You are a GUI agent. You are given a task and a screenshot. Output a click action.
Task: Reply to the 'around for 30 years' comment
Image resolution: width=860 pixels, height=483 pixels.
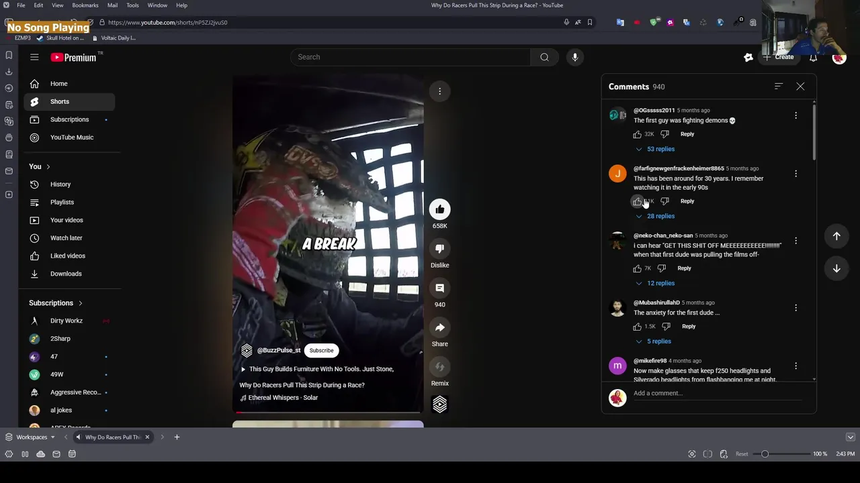pos(687,201)
